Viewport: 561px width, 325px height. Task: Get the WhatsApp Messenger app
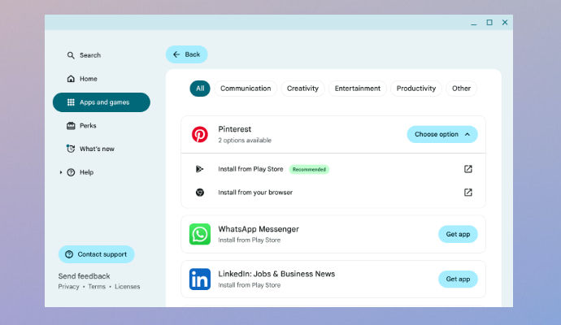coord(458,234)
